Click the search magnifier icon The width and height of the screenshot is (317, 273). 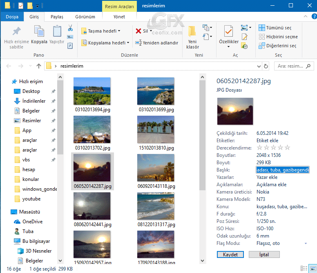click(x=308, y=66)
